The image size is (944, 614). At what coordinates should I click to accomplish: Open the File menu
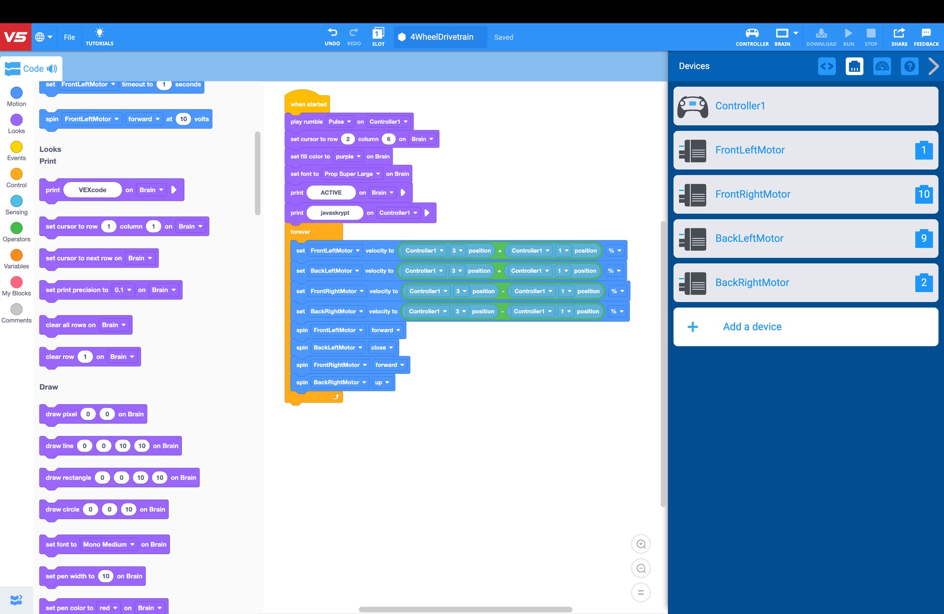(x=69, y=37)
